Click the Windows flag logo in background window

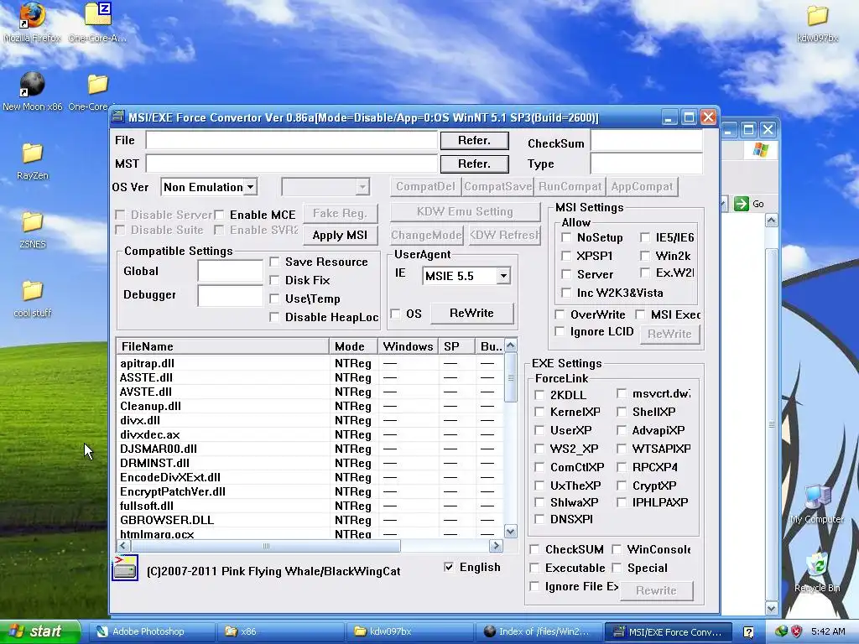tap(760, 149)
